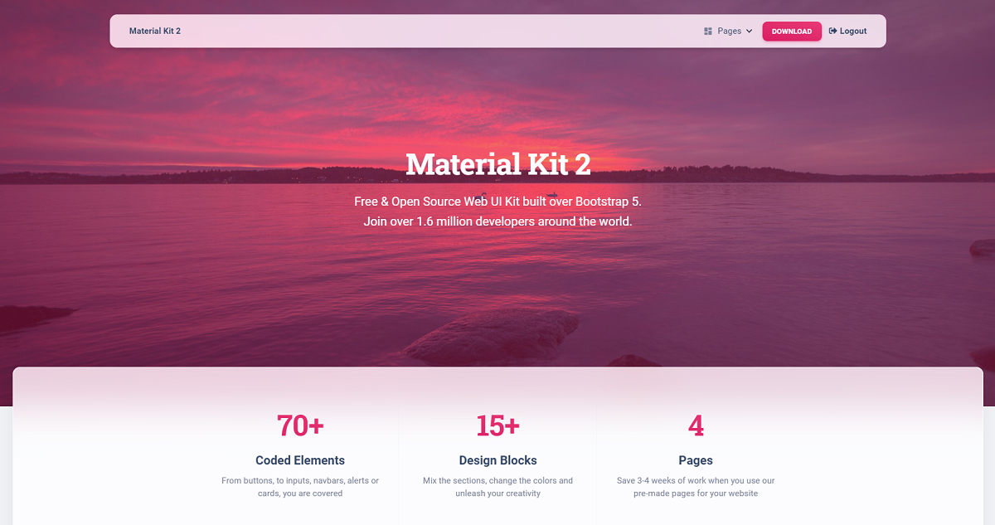Viewport: 995px width, 525px height.
Task: Click the "Save 3-4 weeks of work" description
Action: pos(696,487)
